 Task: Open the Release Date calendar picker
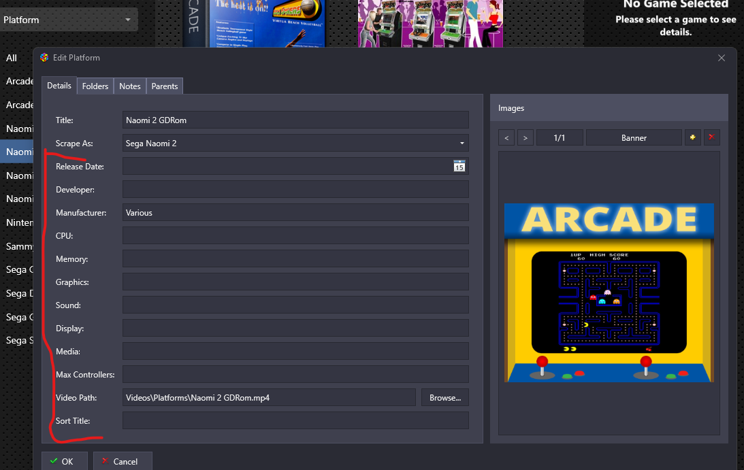pyautogui.click(x=459, y=167)
